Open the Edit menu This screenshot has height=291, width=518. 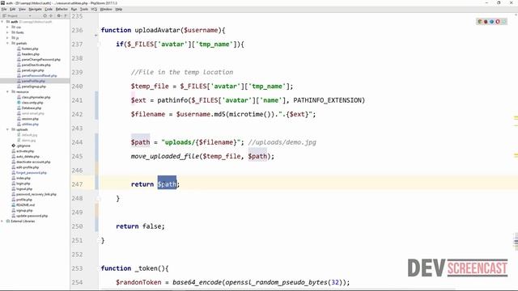pos(13,9)
